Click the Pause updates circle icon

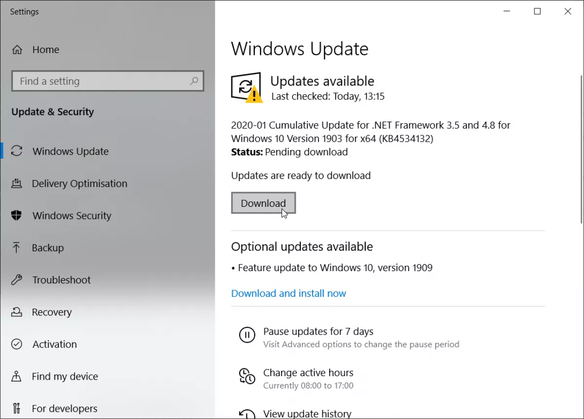[247, 335]
